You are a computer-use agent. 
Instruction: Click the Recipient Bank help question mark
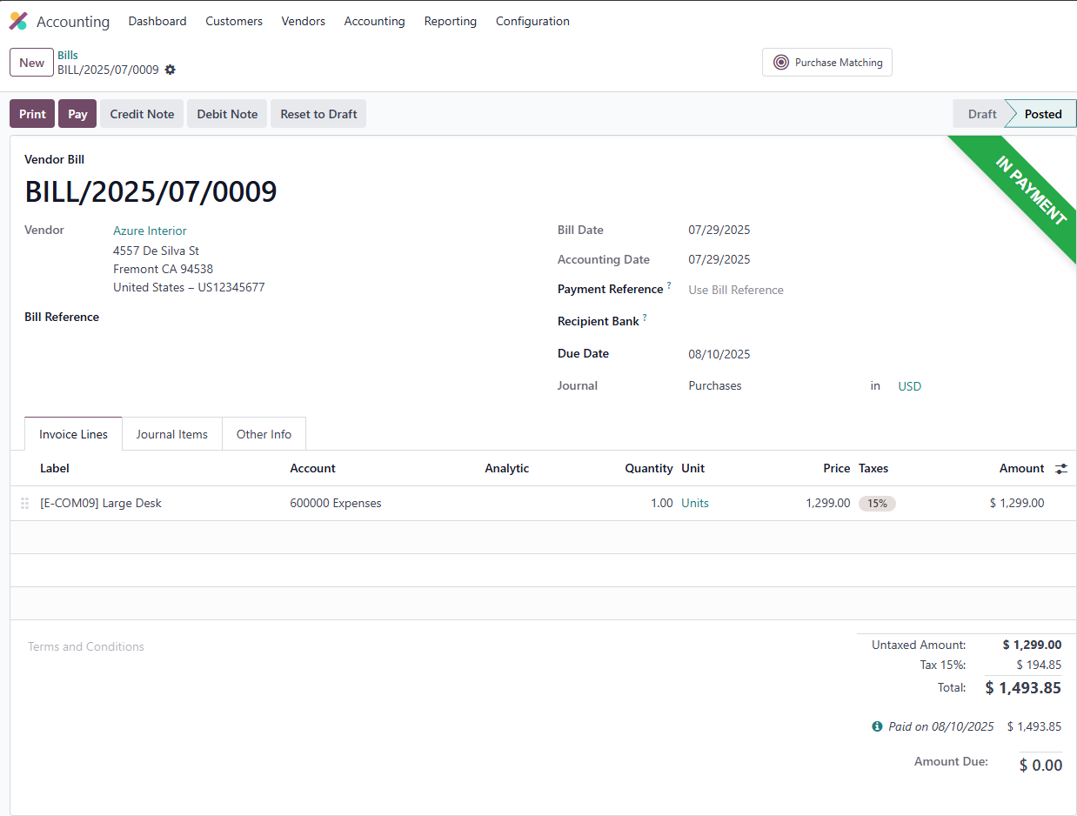pos(645,318)
